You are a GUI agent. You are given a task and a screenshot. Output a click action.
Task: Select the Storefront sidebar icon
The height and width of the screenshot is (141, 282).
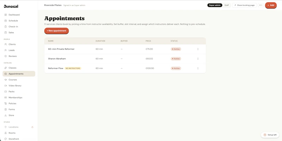[x=6, y=139]
